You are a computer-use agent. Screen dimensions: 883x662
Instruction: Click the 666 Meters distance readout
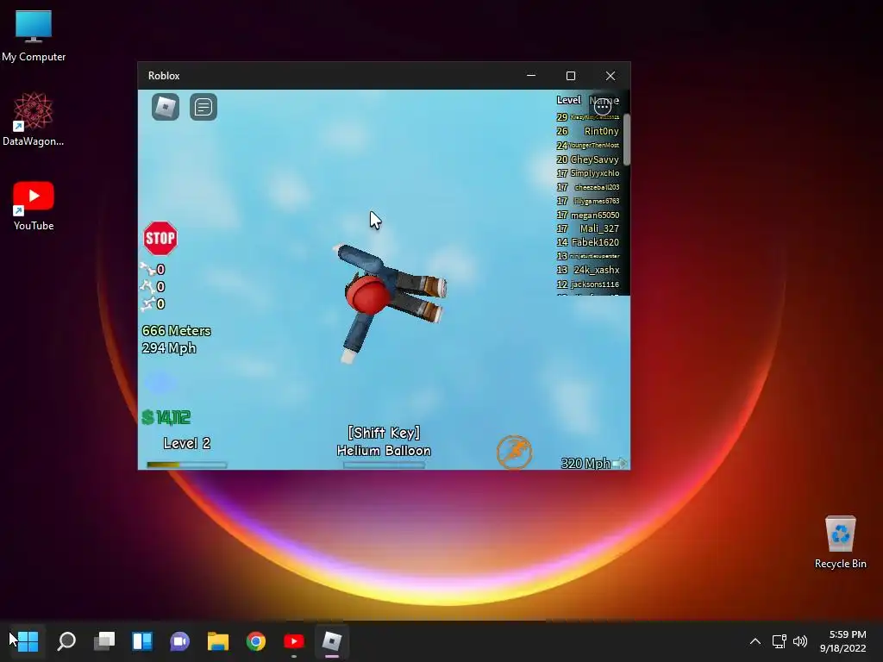click(176, 330)
